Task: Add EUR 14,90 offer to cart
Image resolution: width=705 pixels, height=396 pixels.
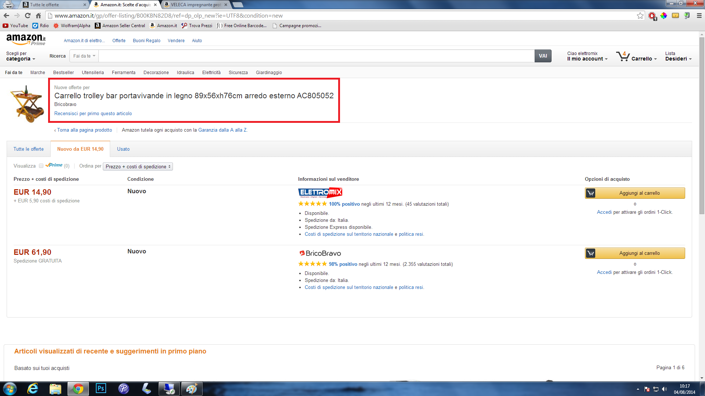Action: (635, 193)
